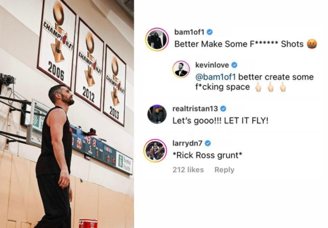The width and height of the screenshot is (328, 228).
Task: Open realtristan13's profile avatar
Action: click(x=157, y=114)
